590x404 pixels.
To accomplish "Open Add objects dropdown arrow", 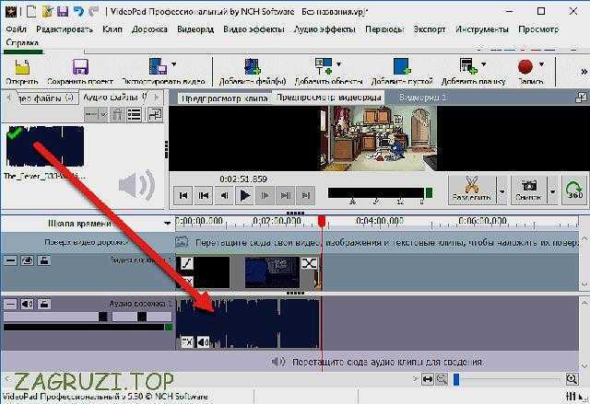I will pyautogui.click(x=338, y=64).
